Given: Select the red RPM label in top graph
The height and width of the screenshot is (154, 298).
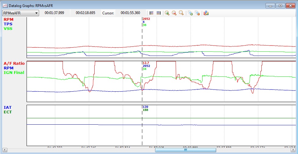Looking at the screenshot, I should [9, 19].
